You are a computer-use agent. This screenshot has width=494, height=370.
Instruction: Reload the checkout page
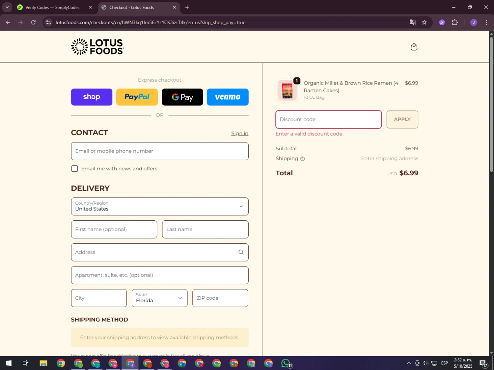(33, 22)
